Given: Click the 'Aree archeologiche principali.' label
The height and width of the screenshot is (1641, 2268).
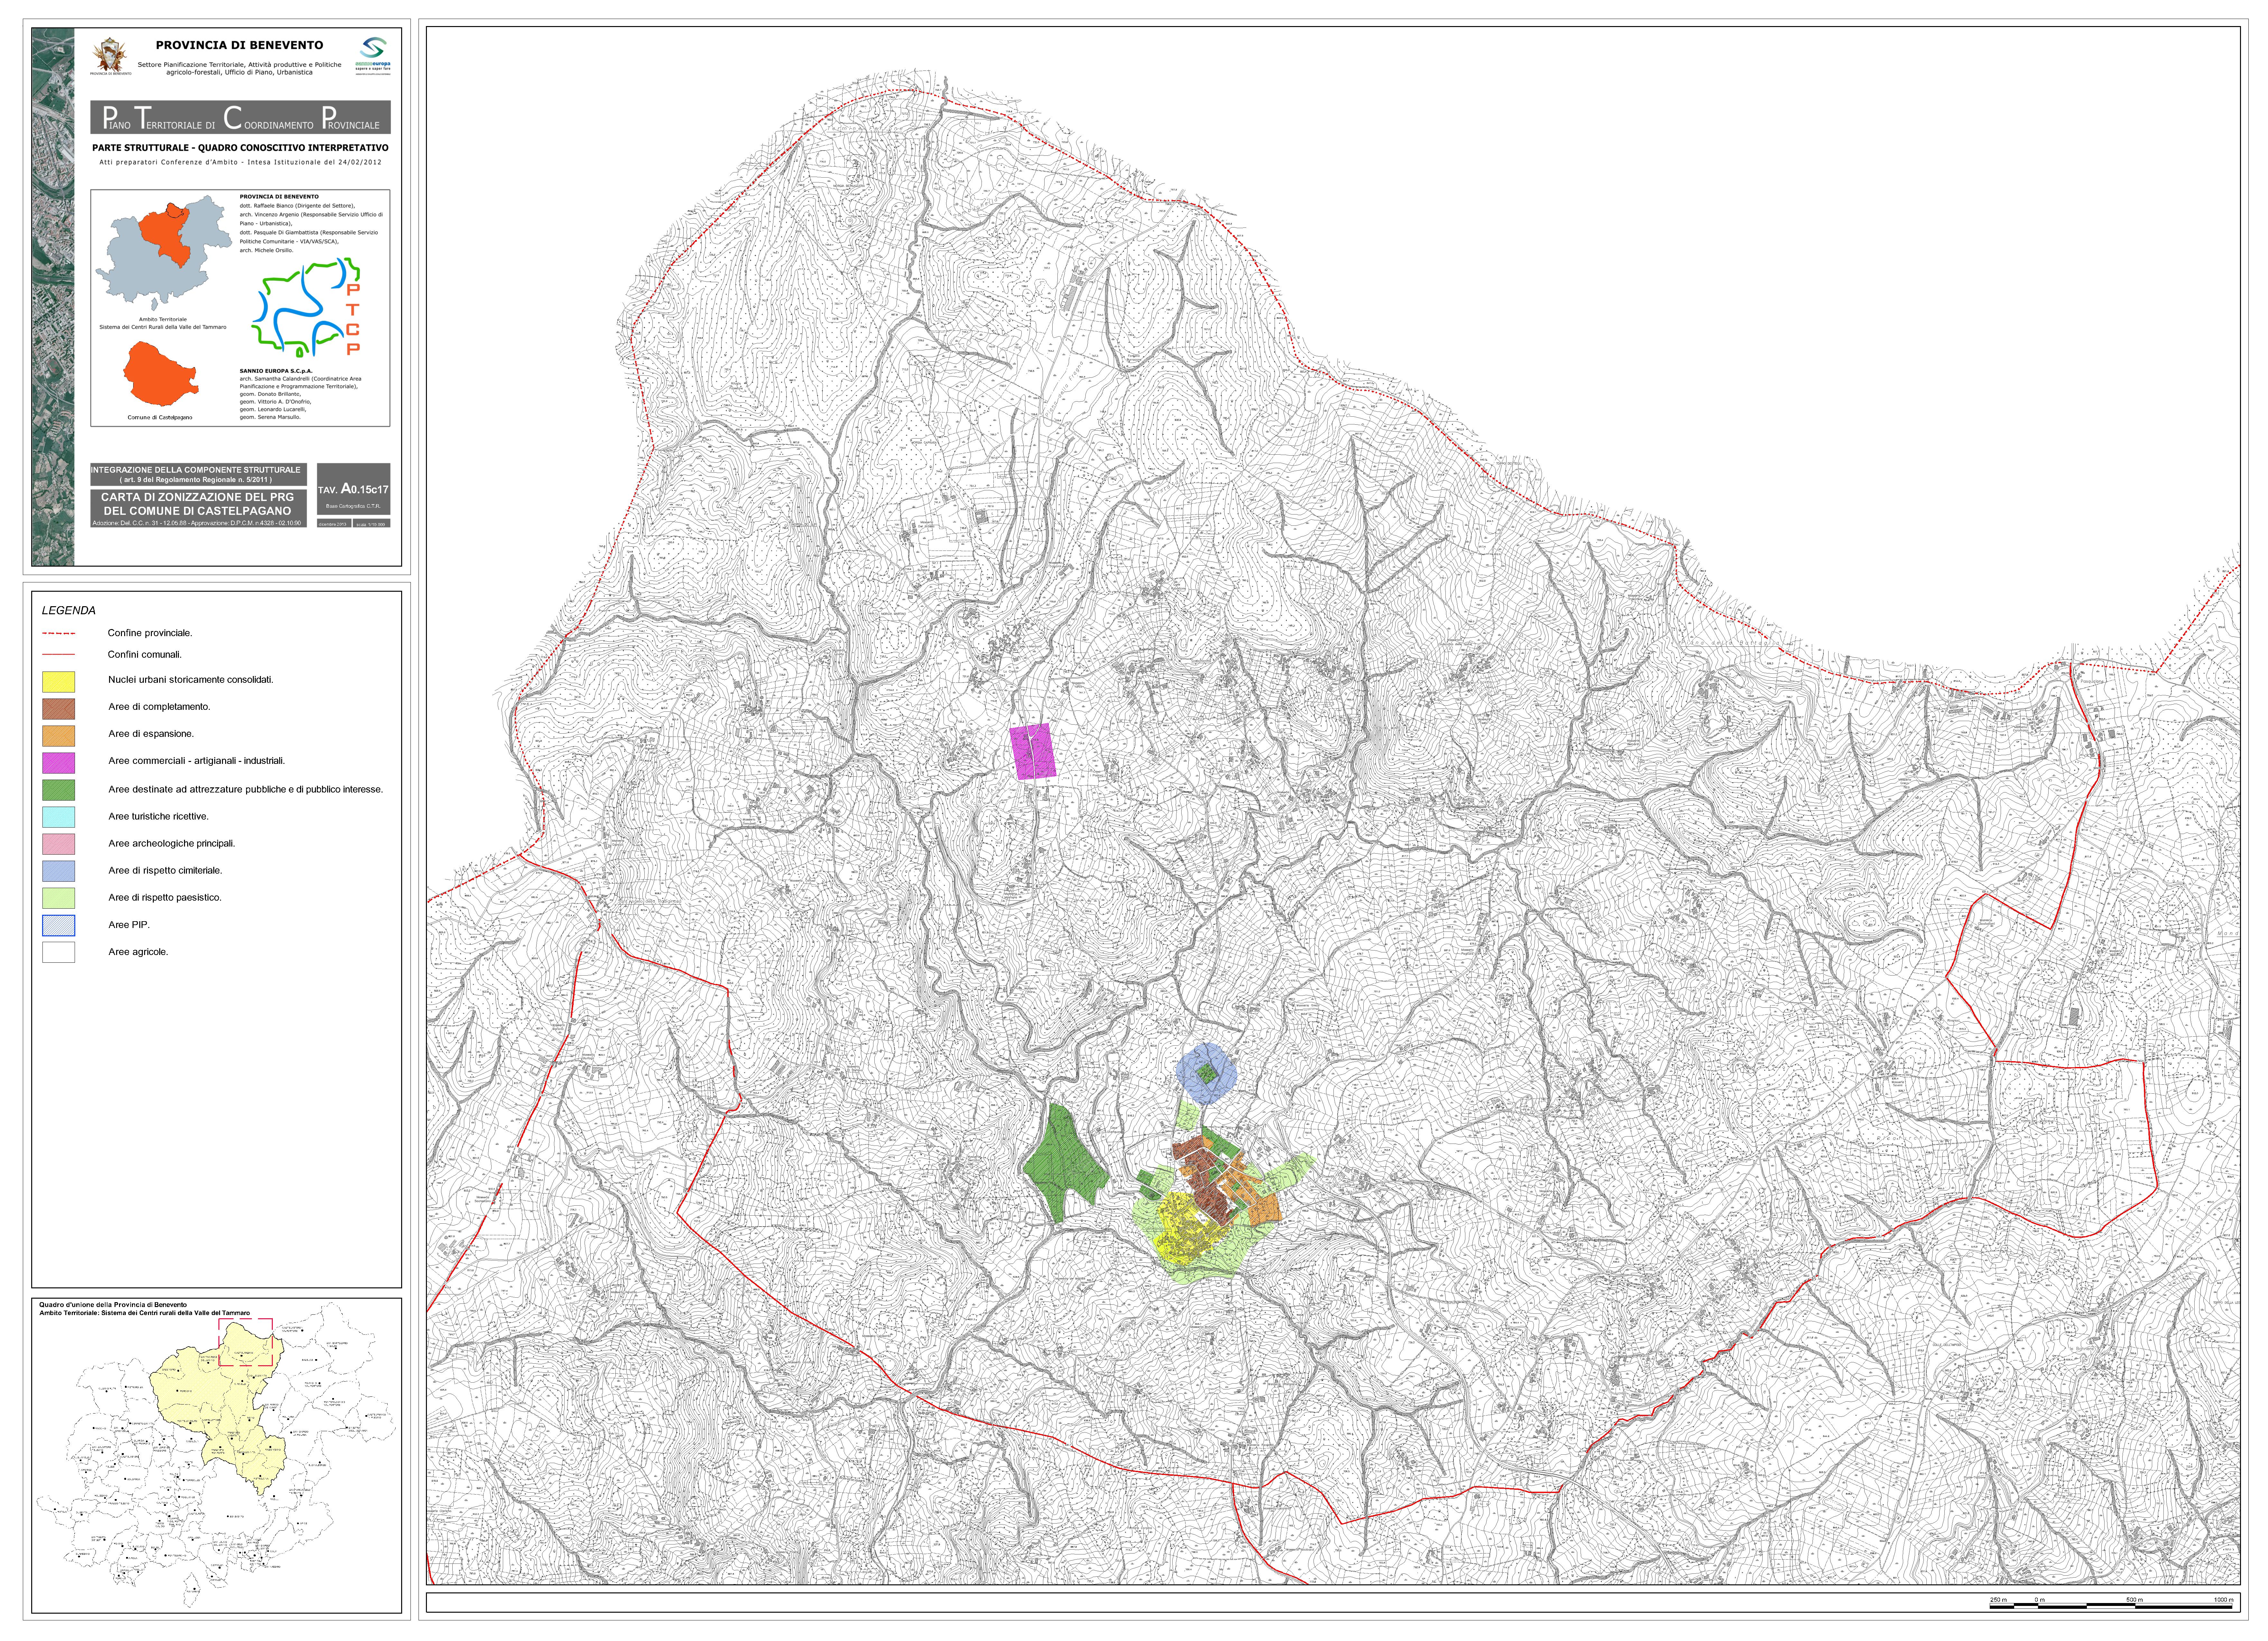Looking at the screenshot, I should [x=172, y=844].
